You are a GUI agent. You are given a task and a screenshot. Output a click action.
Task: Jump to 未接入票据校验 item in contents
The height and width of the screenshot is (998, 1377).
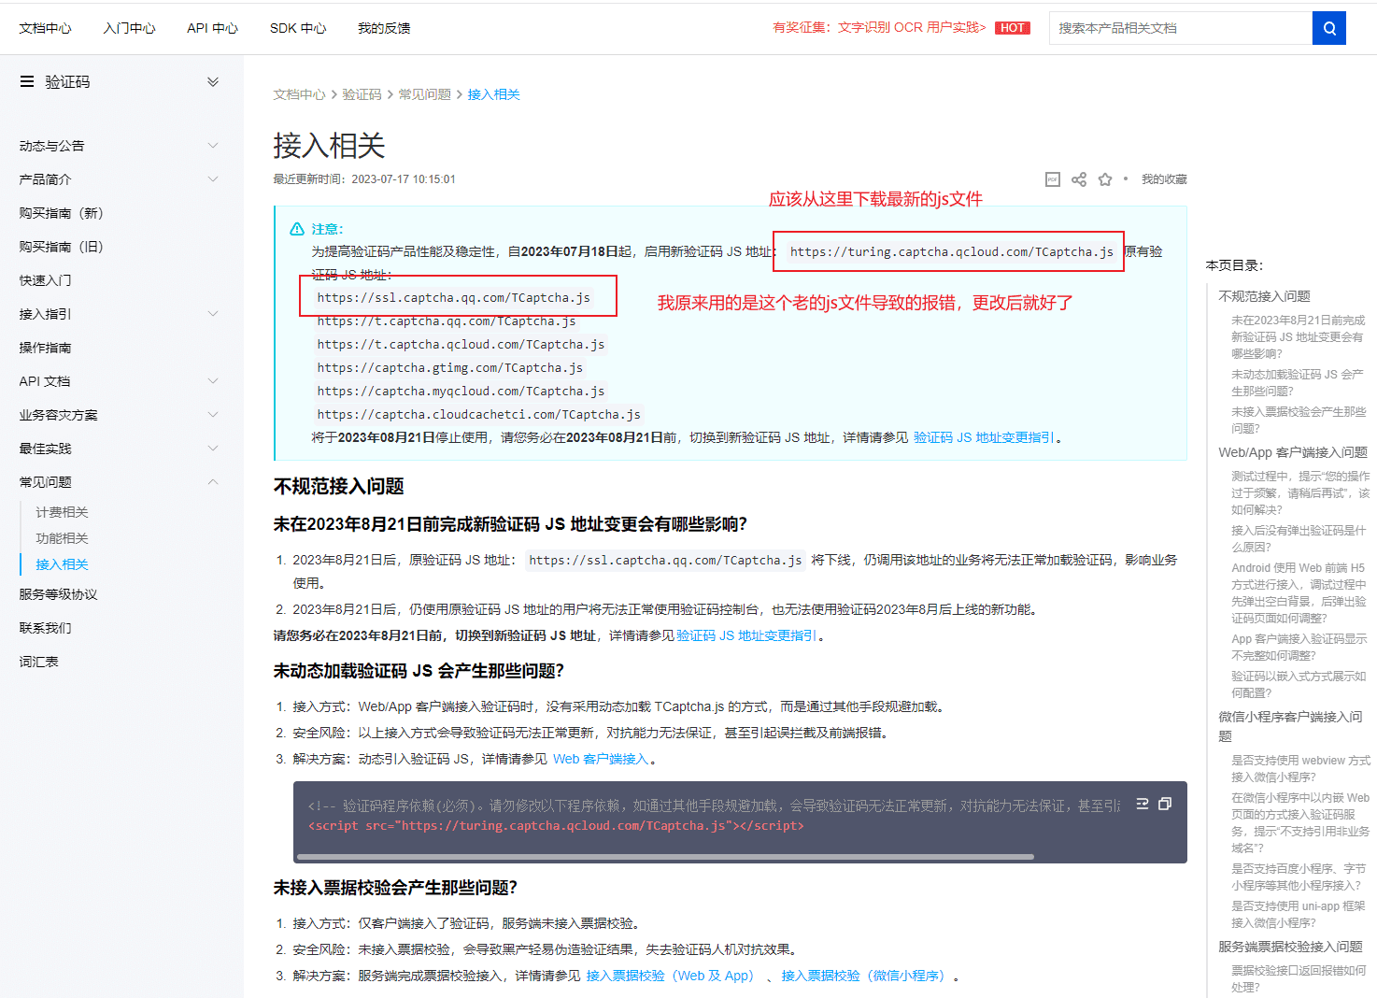[x=1299, y=420]
